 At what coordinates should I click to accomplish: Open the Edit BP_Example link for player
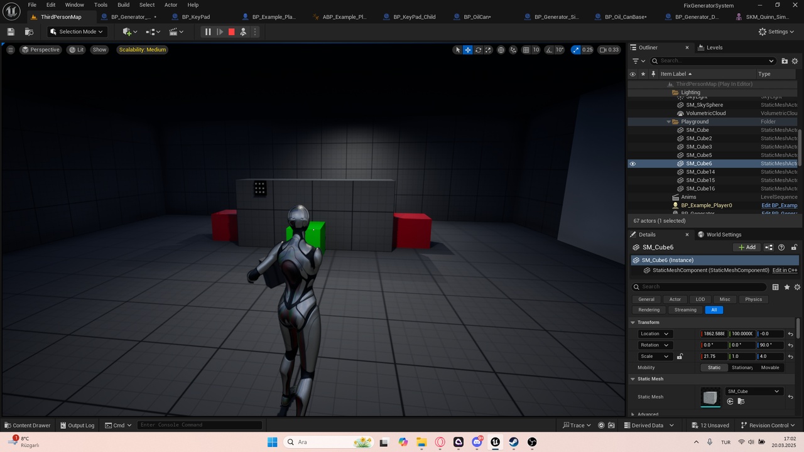pos(779,205)
